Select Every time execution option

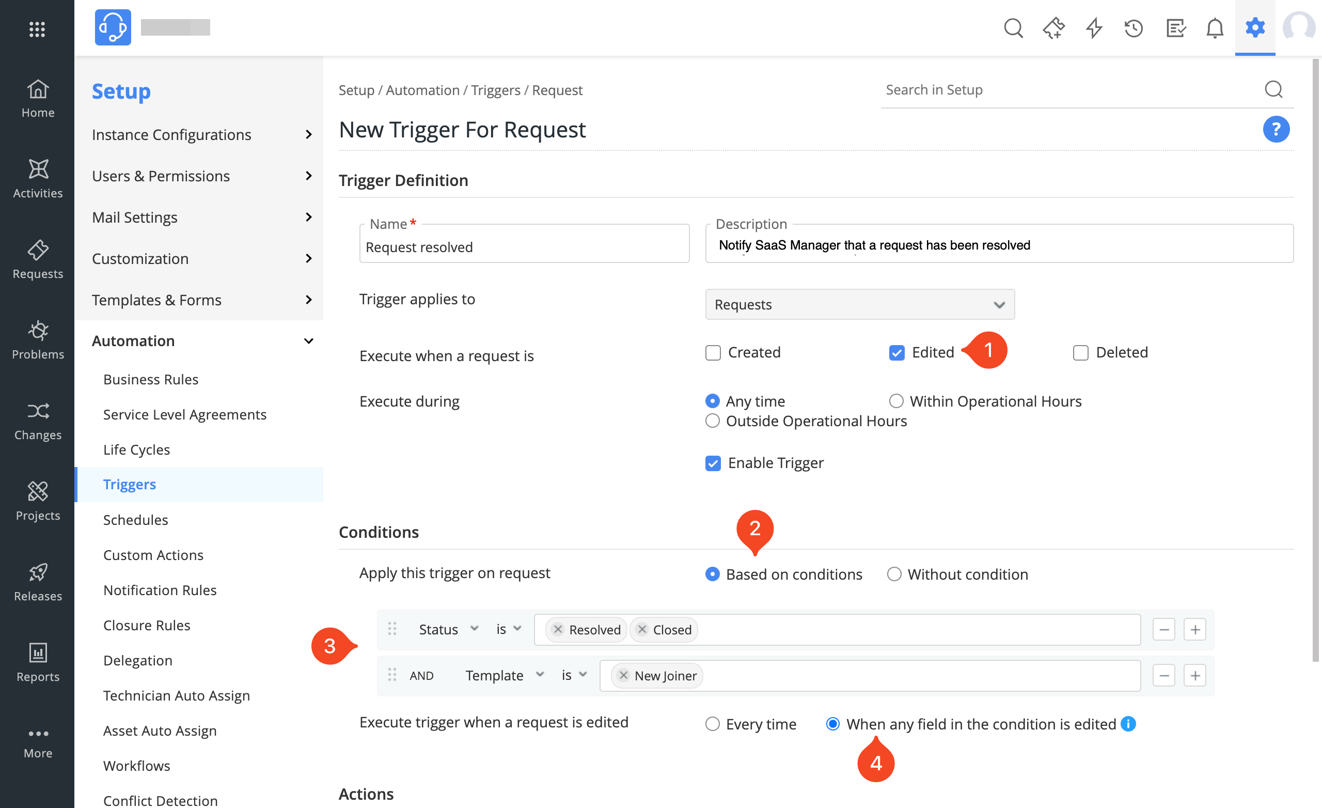[x=712, y=724]
